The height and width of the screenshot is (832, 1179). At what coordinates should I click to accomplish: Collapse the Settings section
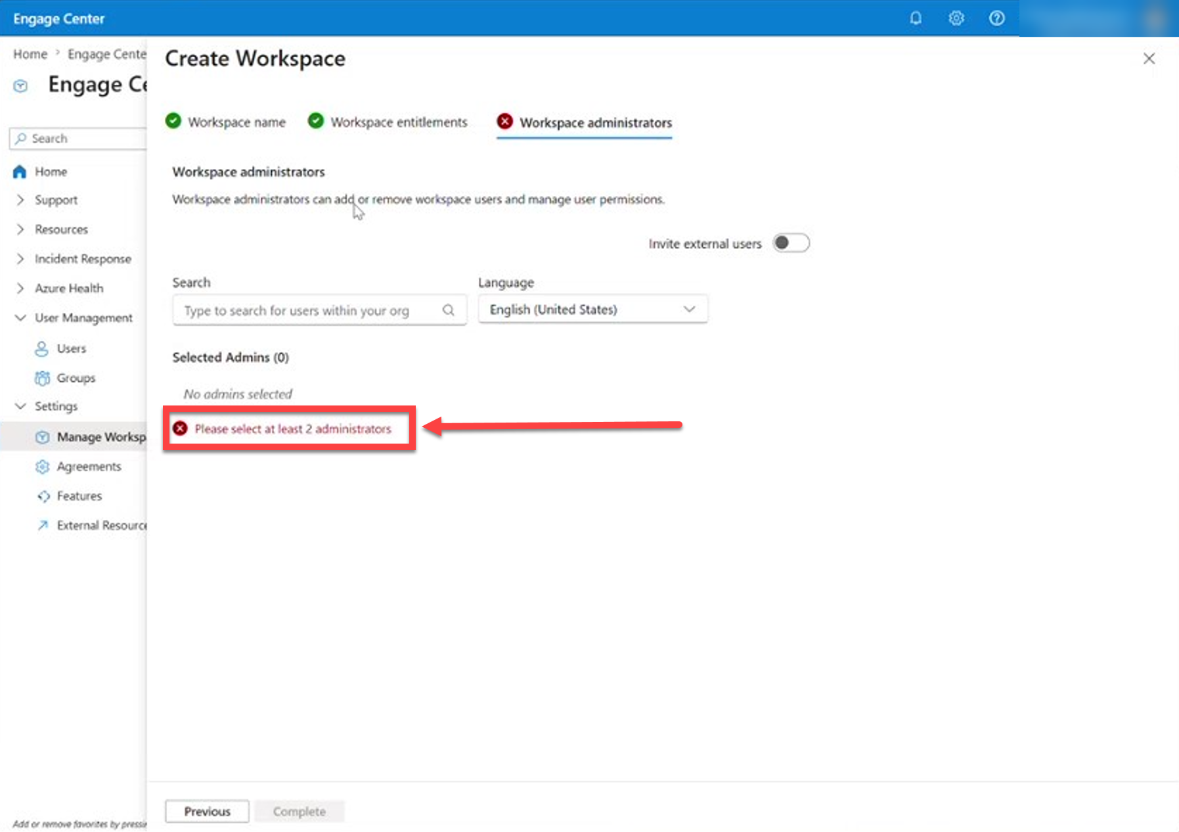(20, 406)
